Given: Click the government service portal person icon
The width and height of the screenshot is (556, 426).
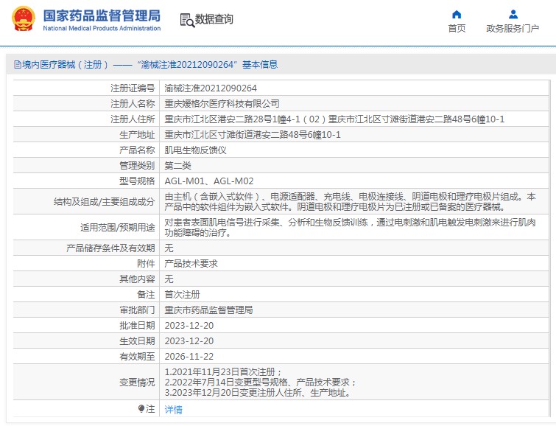Looking at the screenshot, I should pos(513,14).
